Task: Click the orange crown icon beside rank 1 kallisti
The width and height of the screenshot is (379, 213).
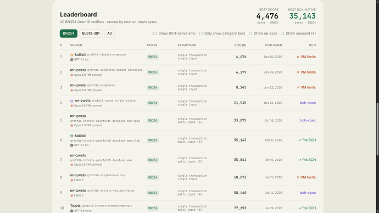Action: click(72, 55)
